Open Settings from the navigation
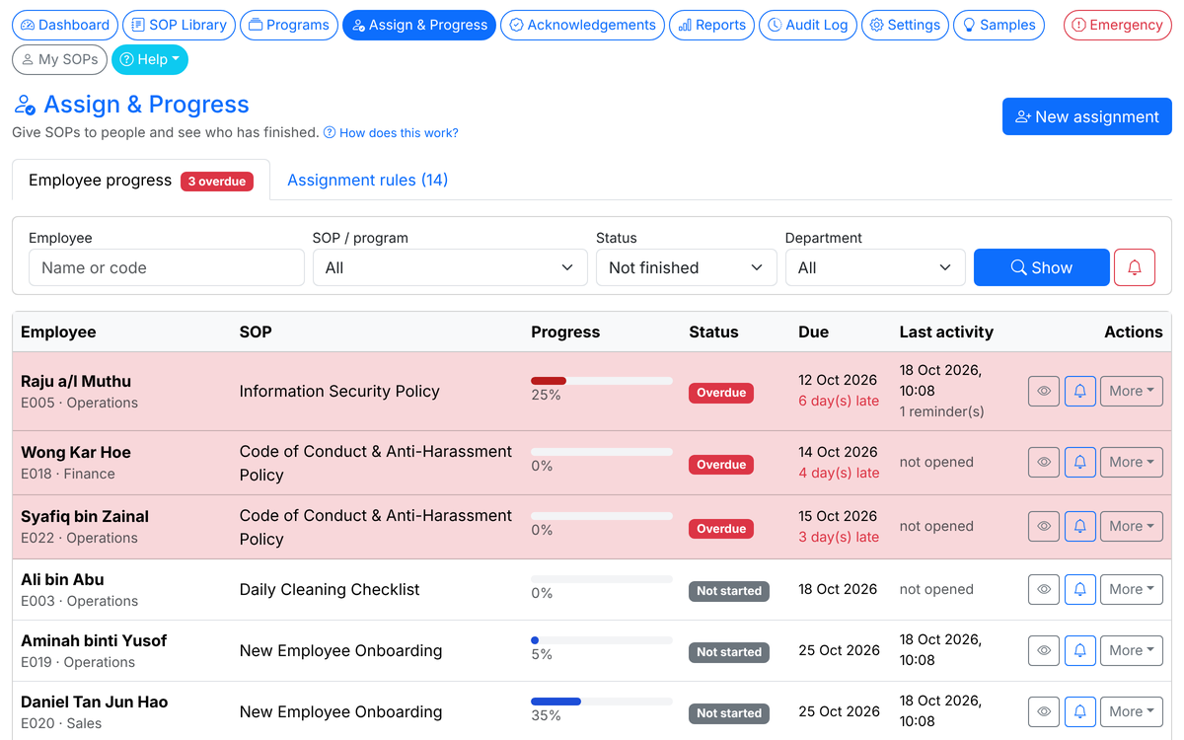 pos(905,25)
